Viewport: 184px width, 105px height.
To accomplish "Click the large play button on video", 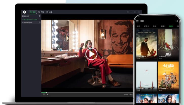I will (x=91, y=54).
